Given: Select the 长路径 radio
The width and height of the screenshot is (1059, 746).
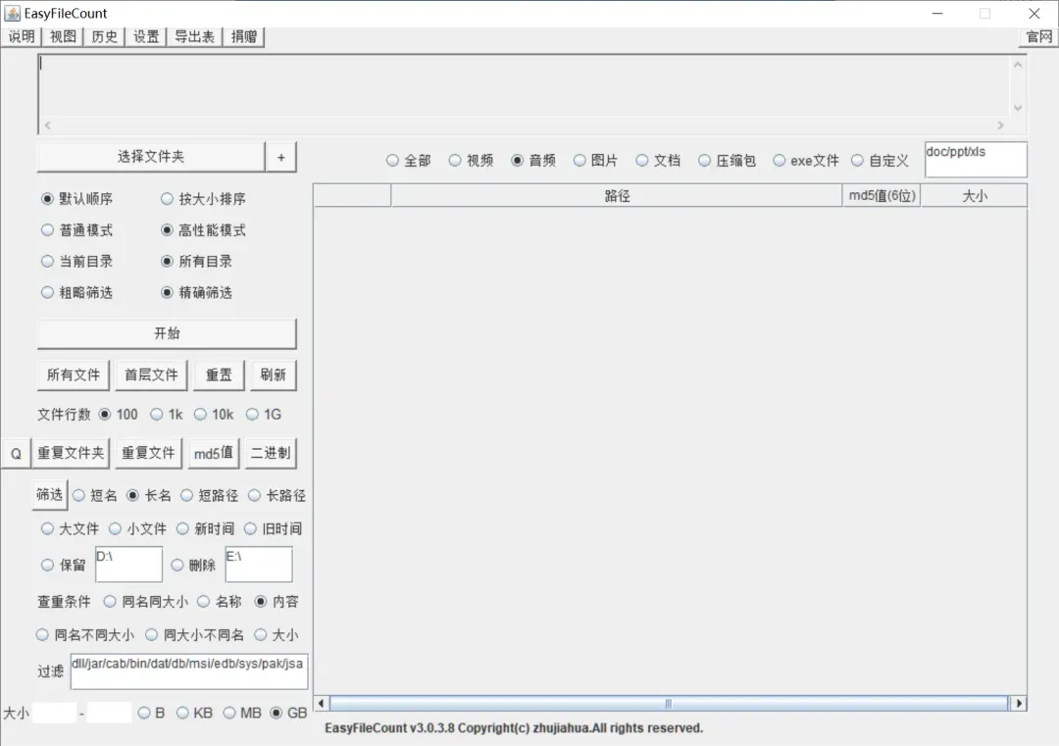Looking at the screenshot, I should click(277, 495).
